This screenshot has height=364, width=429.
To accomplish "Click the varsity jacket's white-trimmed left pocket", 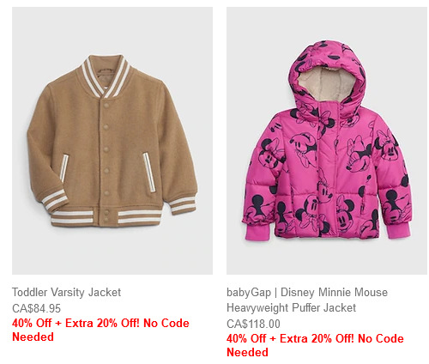I will coord(64,168).
